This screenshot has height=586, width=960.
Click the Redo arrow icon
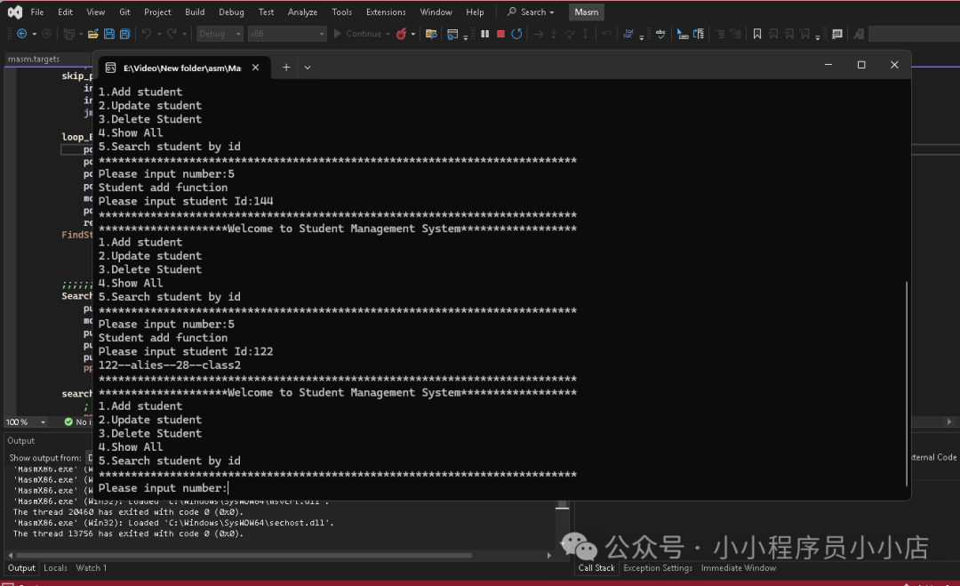tap(172, 34)
